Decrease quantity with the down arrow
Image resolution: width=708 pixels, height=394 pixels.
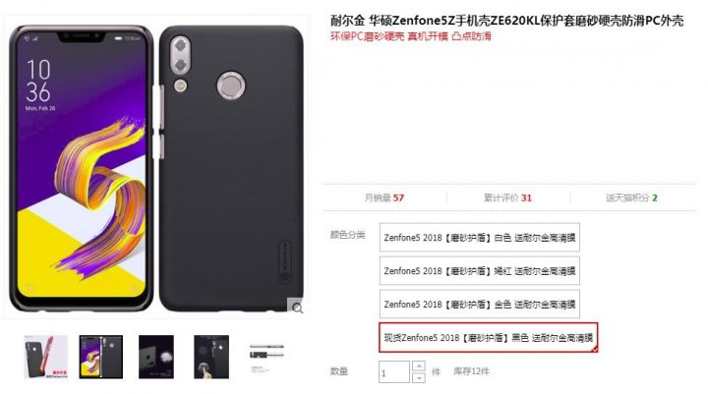tap(419, 377)
